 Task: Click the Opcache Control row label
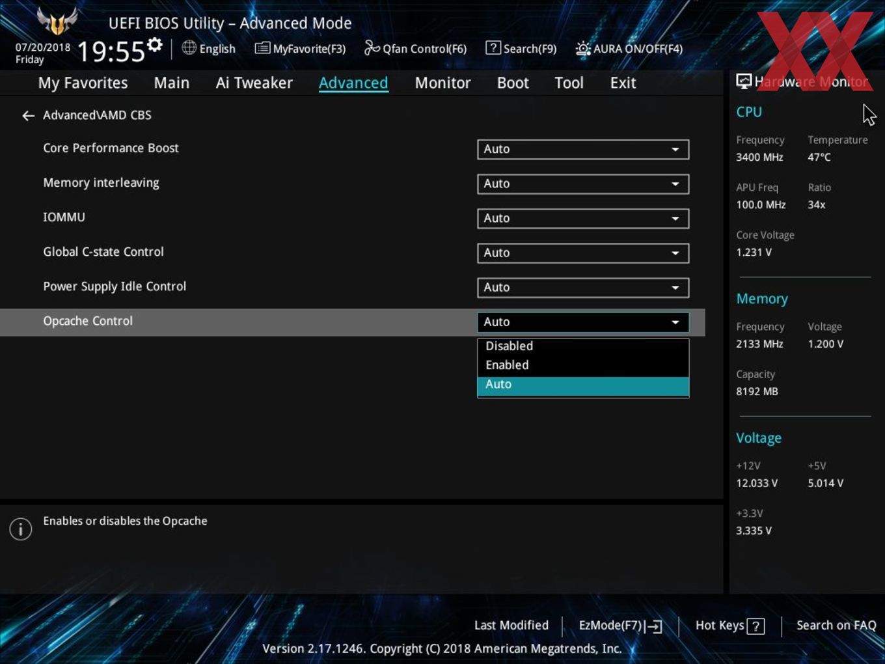tap(88, 321)
